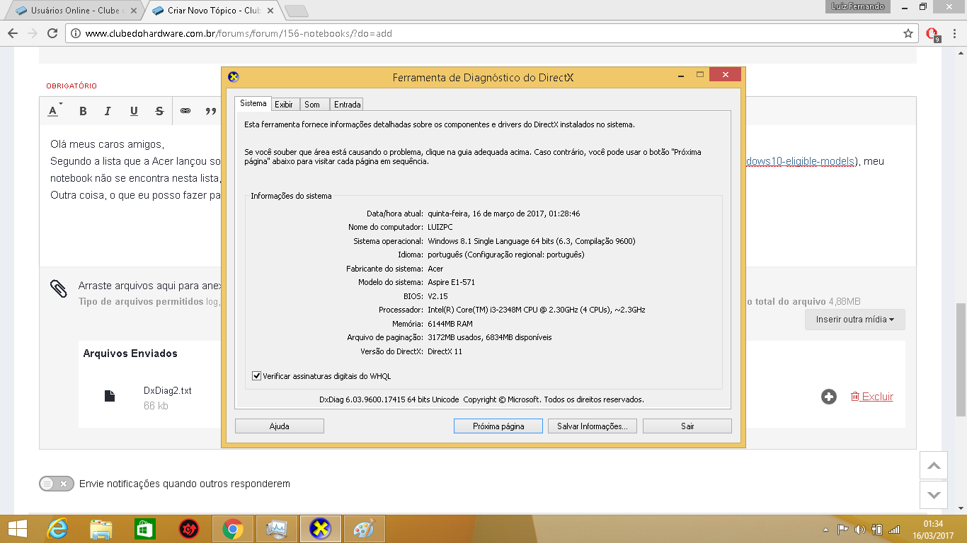Click the Ajuda button

pos(280,426)
